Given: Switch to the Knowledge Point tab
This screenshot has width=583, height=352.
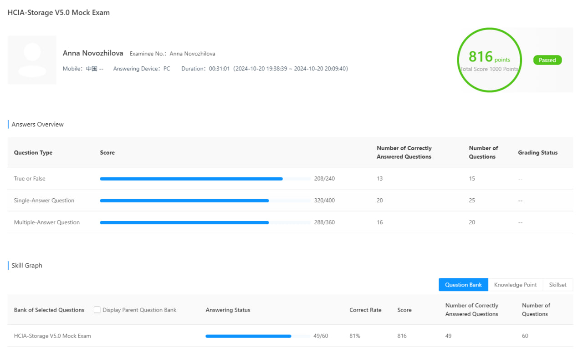Looking at the screenshot, I should click(515, 285).
